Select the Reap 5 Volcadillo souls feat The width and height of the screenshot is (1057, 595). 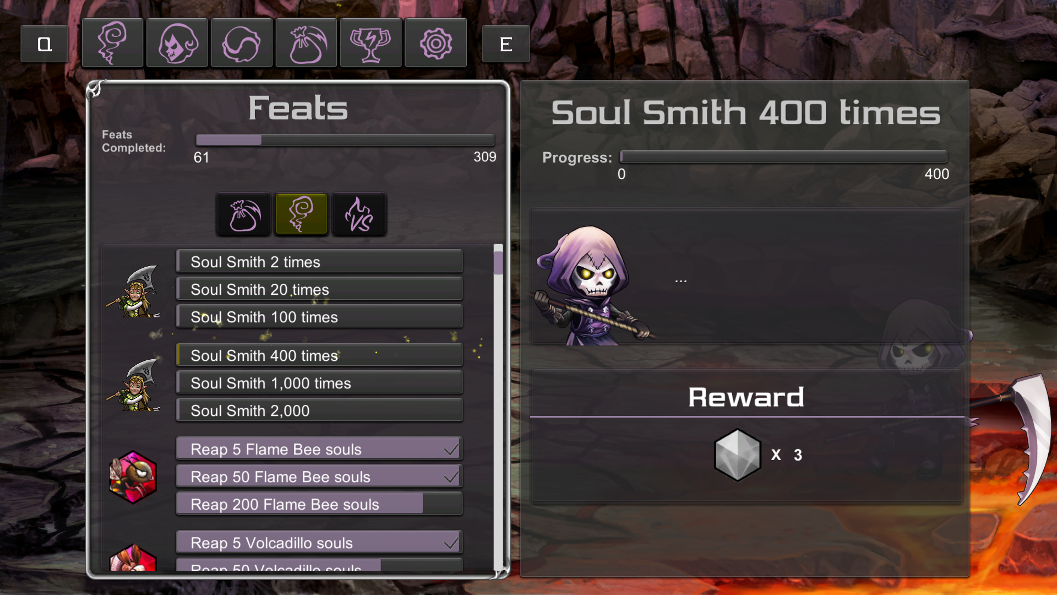(319, 542)
